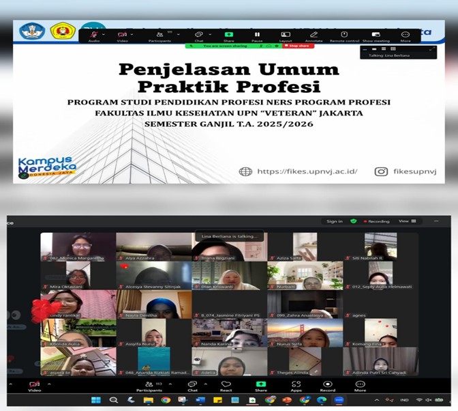Screen dimensions: 458x411
Task: Click the Remote control icon
Action: pyautogui.click(x=344, y=34)
